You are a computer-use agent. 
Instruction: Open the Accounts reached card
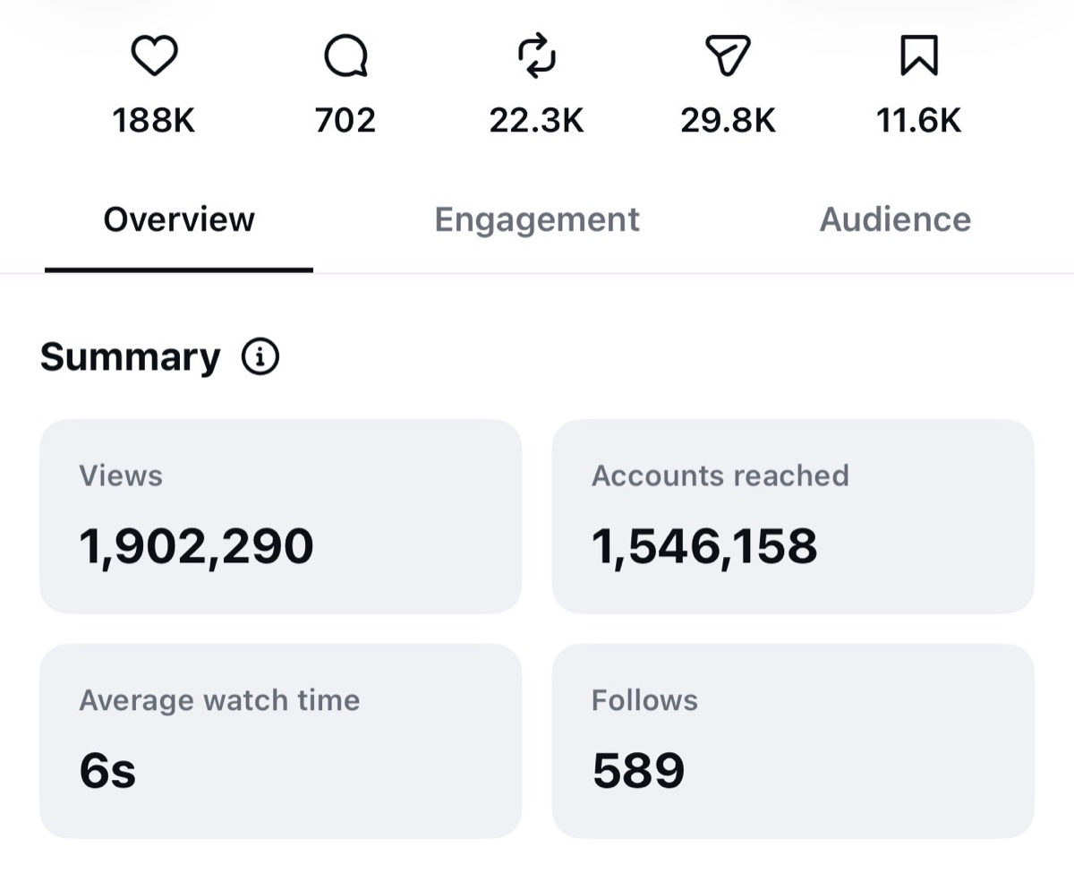pyautogui.click(x=793, y=517)
